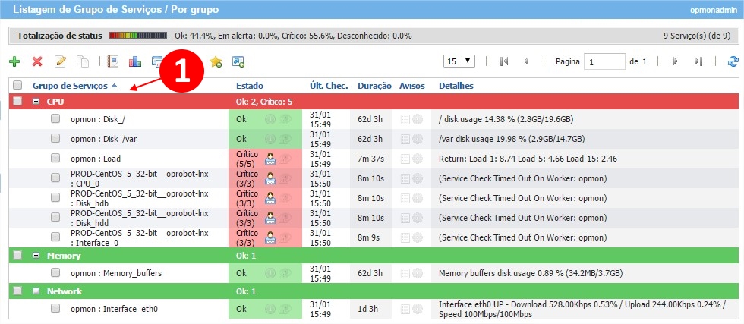
Task: Click the Página number input field
Action: 604,61
